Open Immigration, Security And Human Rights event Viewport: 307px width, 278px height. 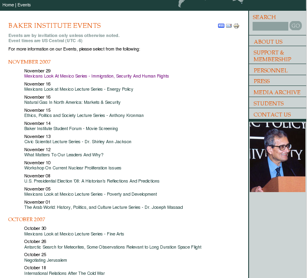pyautogui.click(x=97, y=76)
